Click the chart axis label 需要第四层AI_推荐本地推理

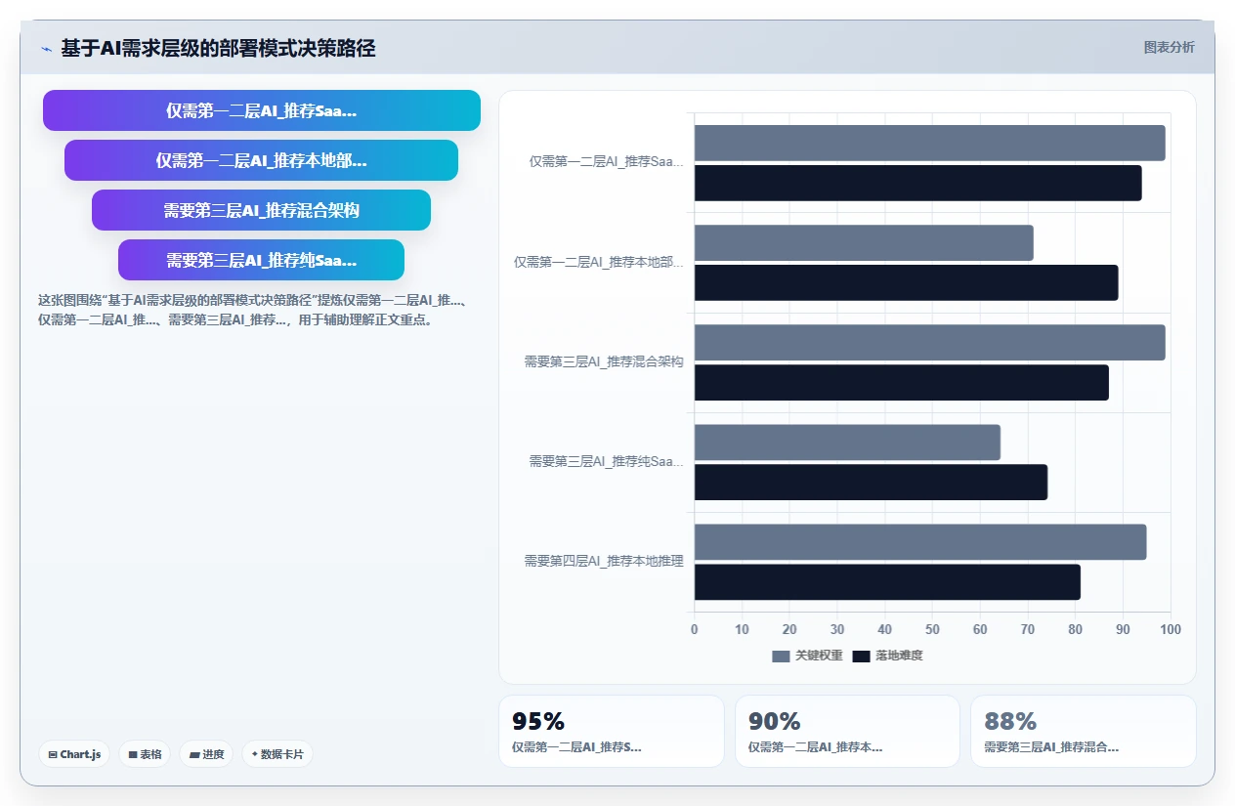604,561
